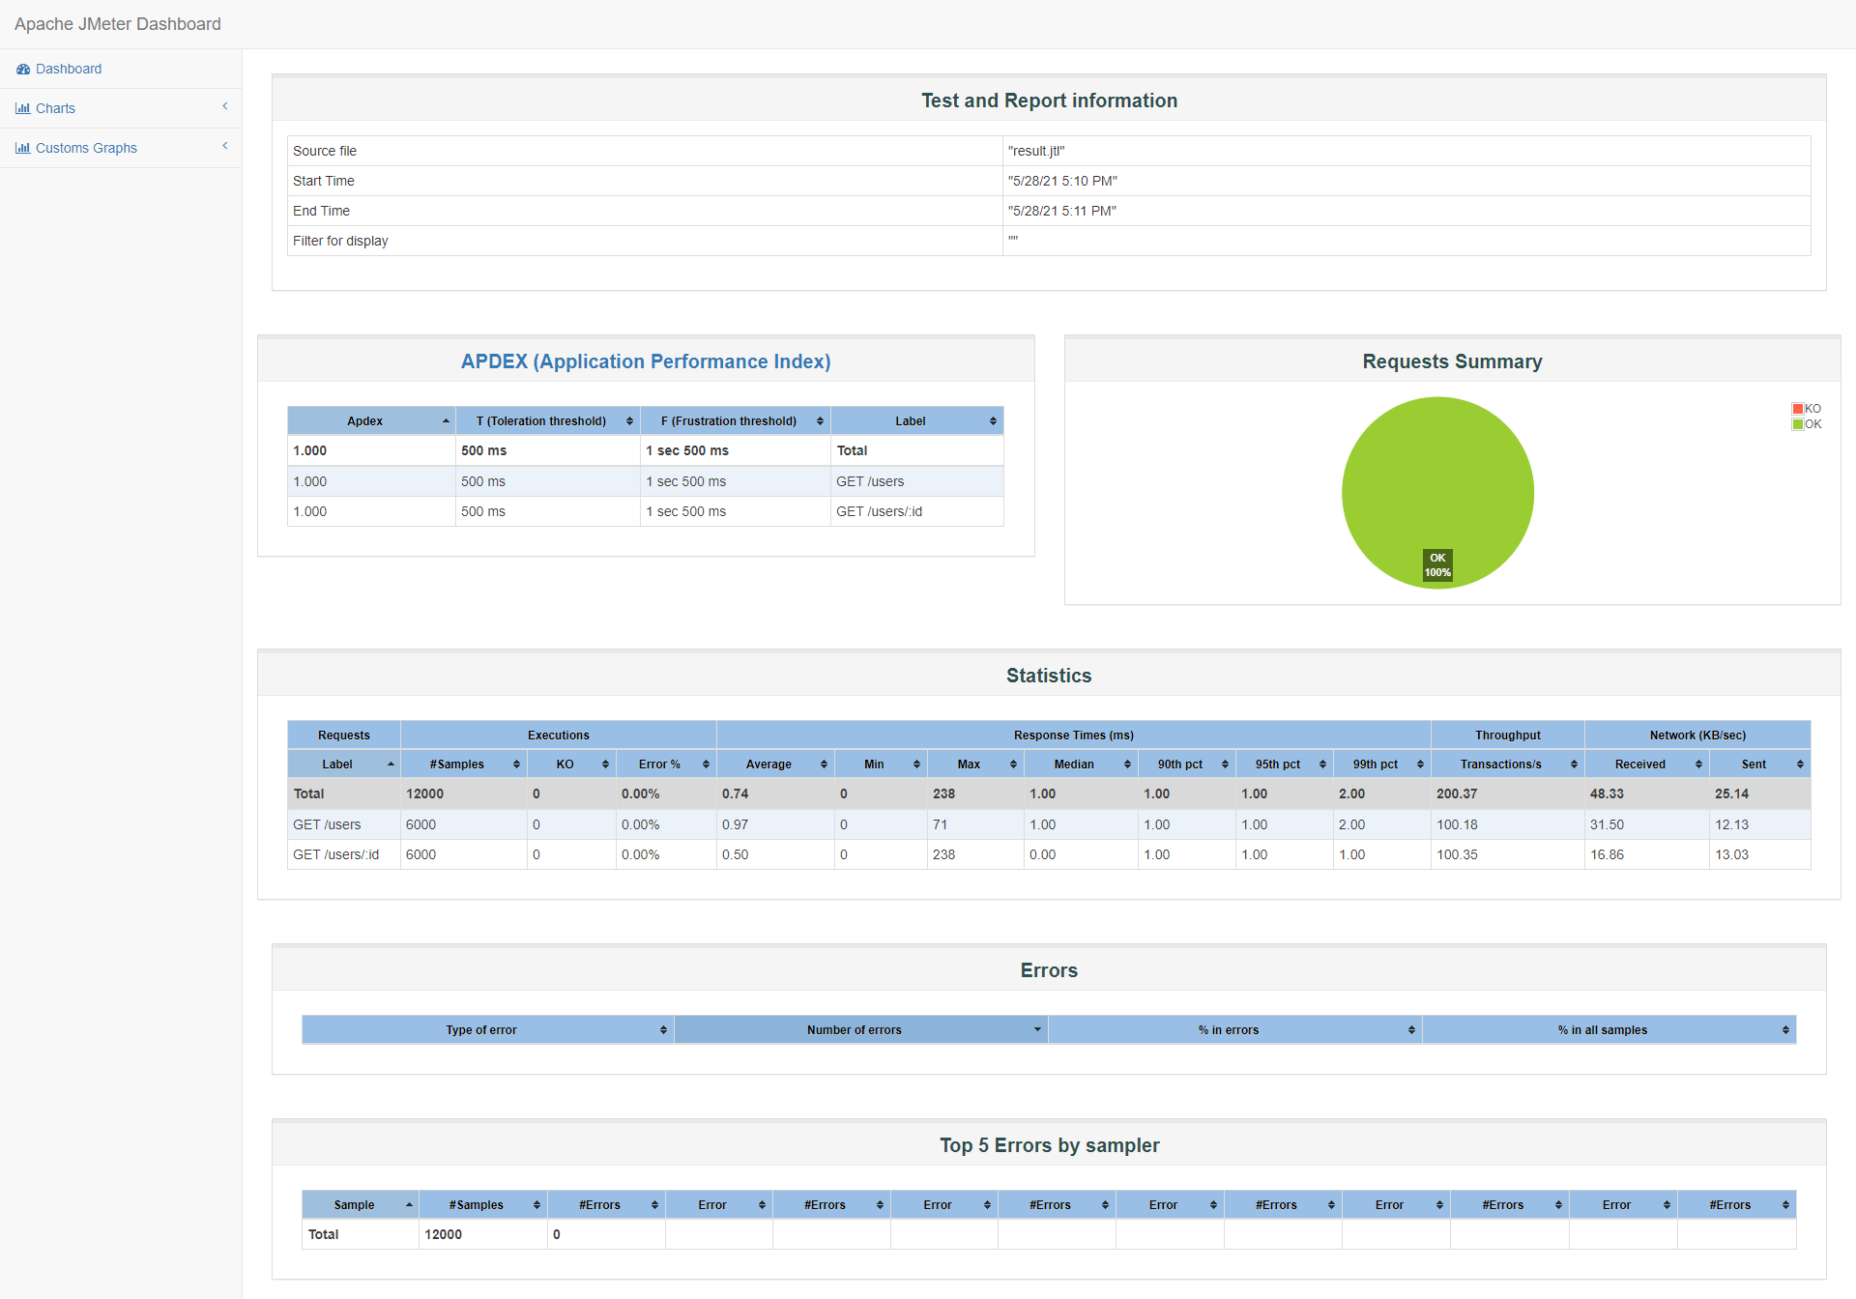Click sort icon on Error % column
Screen dimensions: 1856x1299
(706, 765)
